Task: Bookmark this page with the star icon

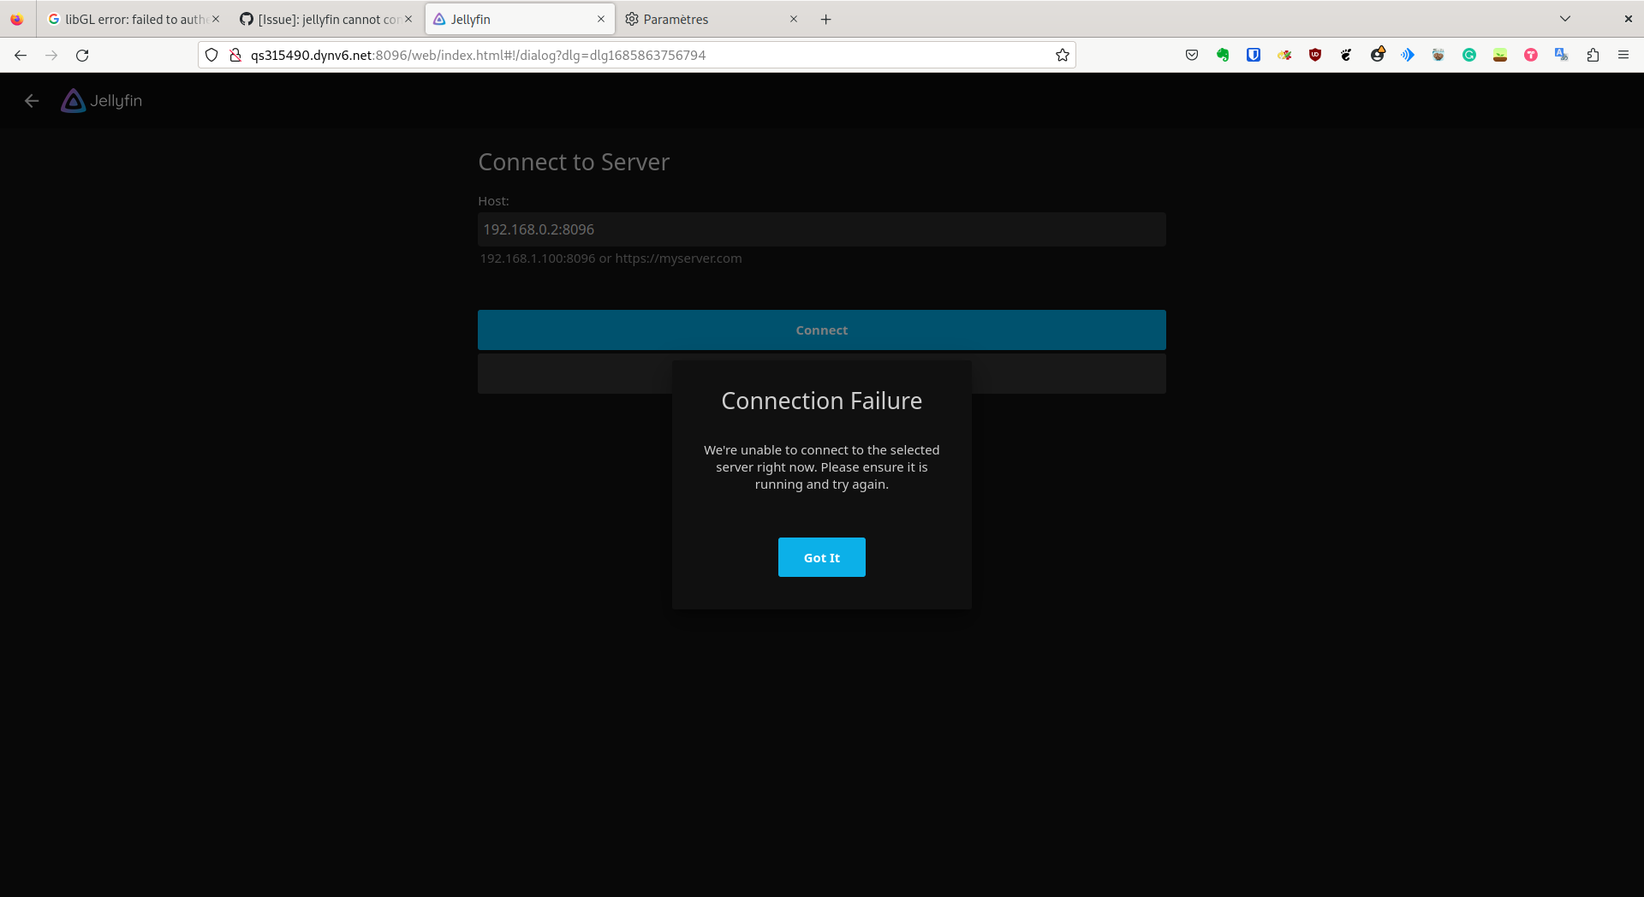Action: (x=1062, y=55)
